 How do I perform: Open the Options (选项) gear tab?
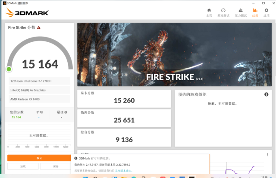[267, 12]
